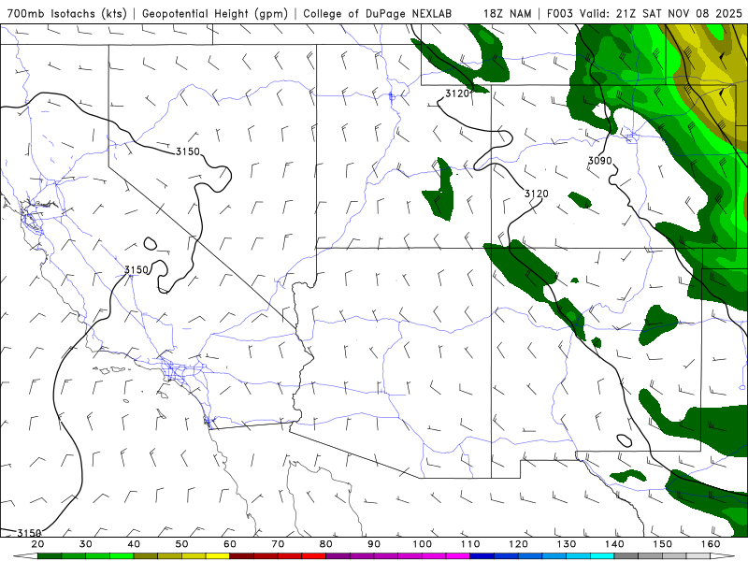
Task: Click the 3150 contour label in central California
Action: click(137, 269)
